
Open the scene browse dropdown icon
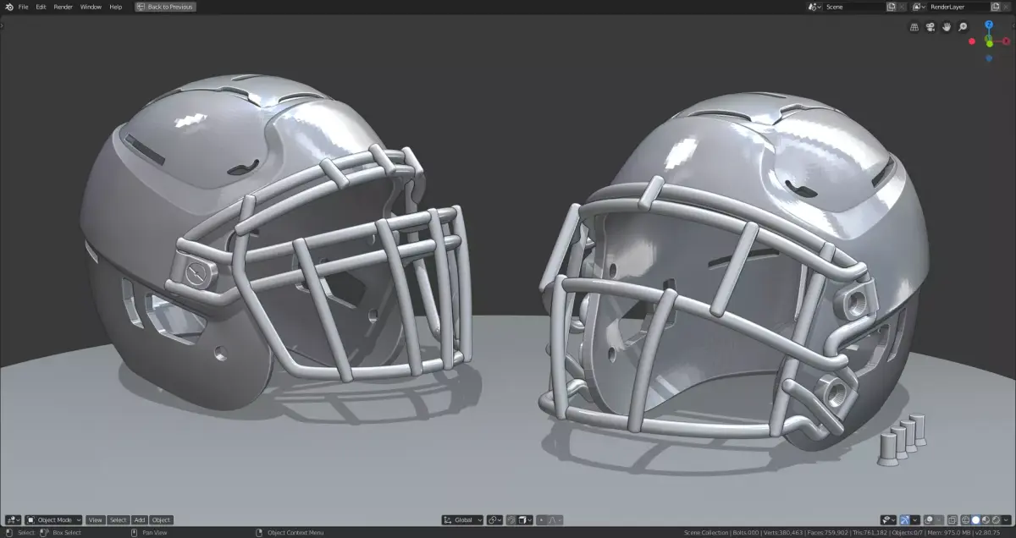point(814,7)
